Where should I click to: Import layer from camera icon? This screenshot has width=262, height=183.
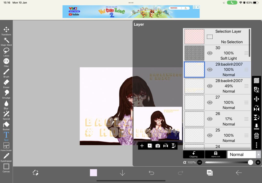[x=158, y=146]
